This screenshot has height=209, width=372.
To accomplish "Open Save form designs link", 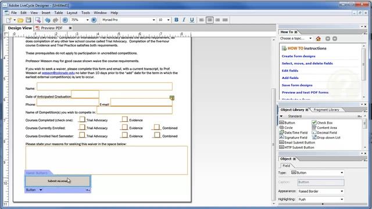I will [x=297, y=85].
